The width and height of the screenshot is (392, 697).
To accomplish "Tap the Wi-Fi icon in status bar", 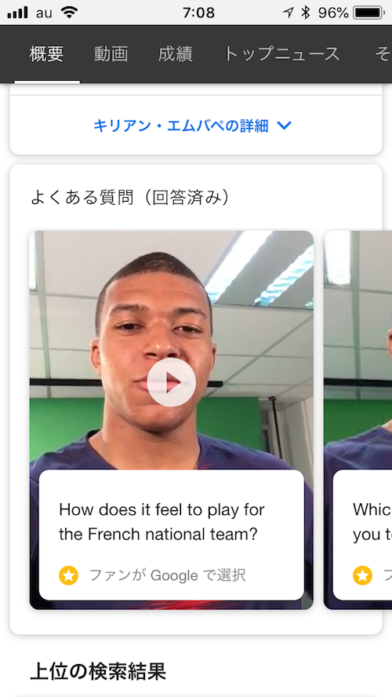I will (x=68, y=13).
